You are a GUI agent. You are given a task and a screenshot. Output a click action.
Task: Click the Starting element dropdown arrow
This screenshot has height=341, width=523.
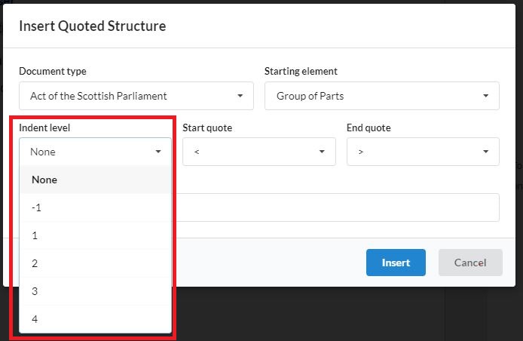coord(485,96)
